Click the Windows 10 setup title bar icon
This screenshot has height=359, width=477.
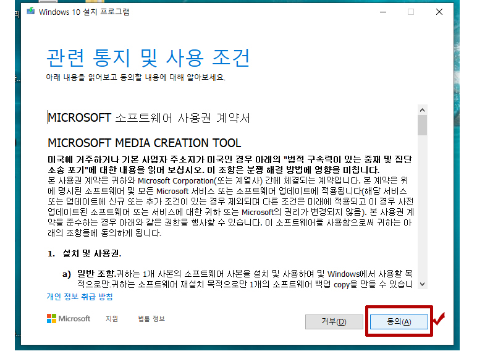[x=31, y=12]
